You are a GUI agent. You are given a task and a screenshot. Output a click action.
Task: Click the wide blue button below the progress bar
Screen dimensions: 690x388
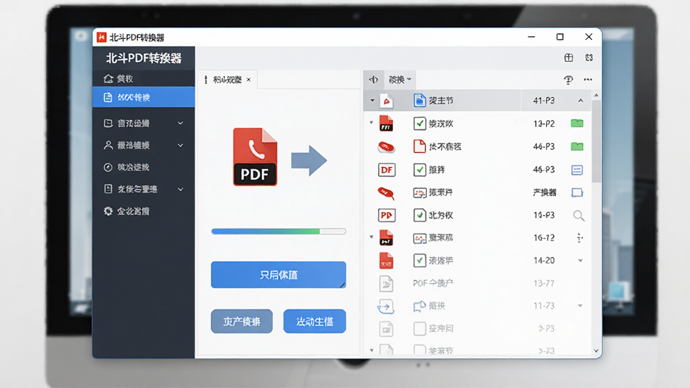pos(278,275)
